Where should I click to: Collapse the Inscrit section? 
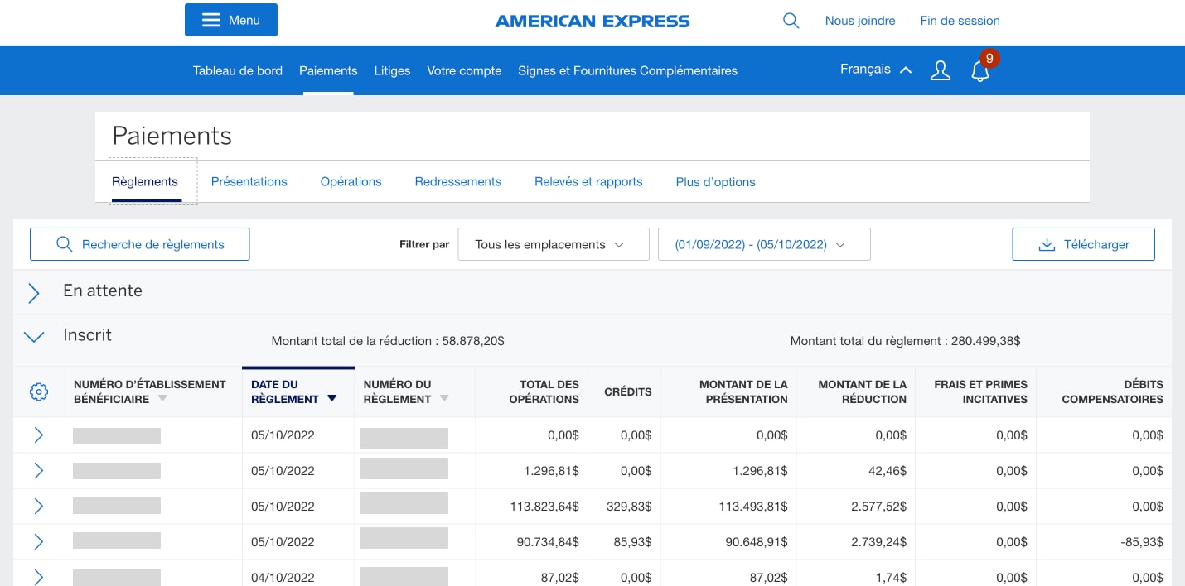[x=34, y=337]
